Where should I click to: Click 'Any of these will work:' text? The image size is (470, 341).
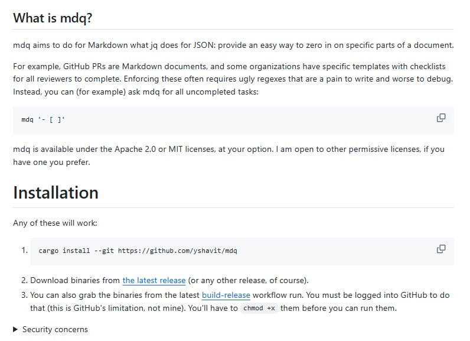click(x=55, y=223)
